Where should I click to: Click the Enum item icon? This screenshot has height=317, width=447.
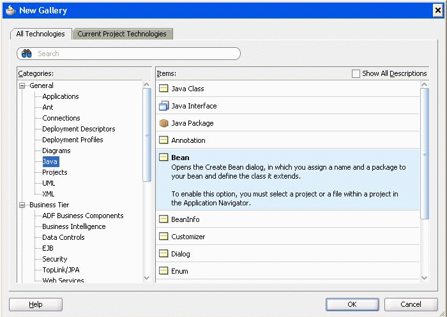click(x=163, y=271)
